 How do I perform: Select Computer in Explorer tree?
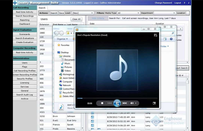point(66,82)
